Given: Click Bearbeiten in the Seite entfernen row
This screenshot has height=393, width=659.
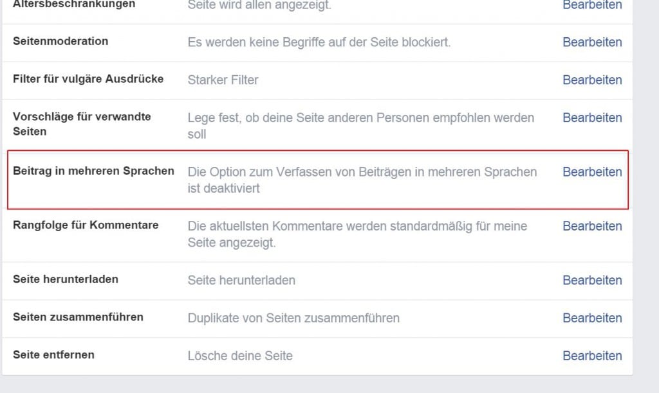Looking at the screenshot, I should coord(592,356).
